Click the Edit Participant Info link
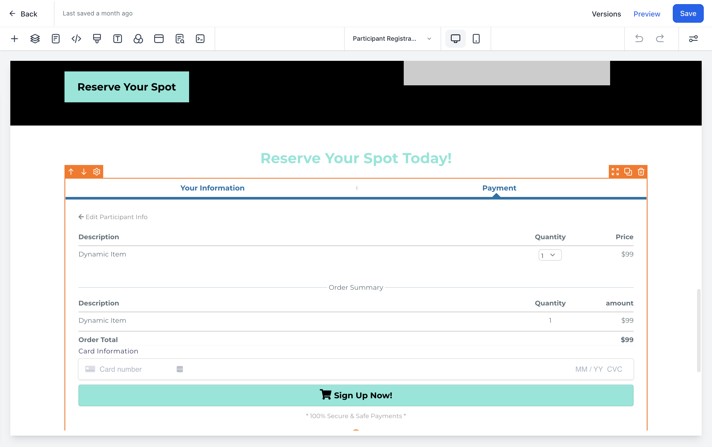This screenshot has height=447, width=712. [x=113, y=217]
